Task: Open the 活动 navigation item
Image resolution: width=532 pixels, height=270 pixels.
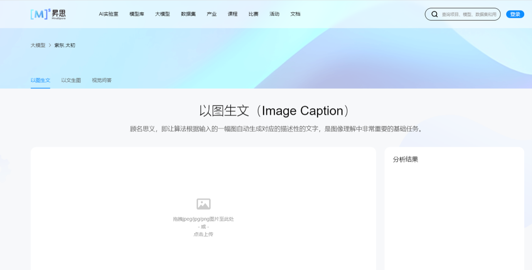Action: (x=274, y=14)
